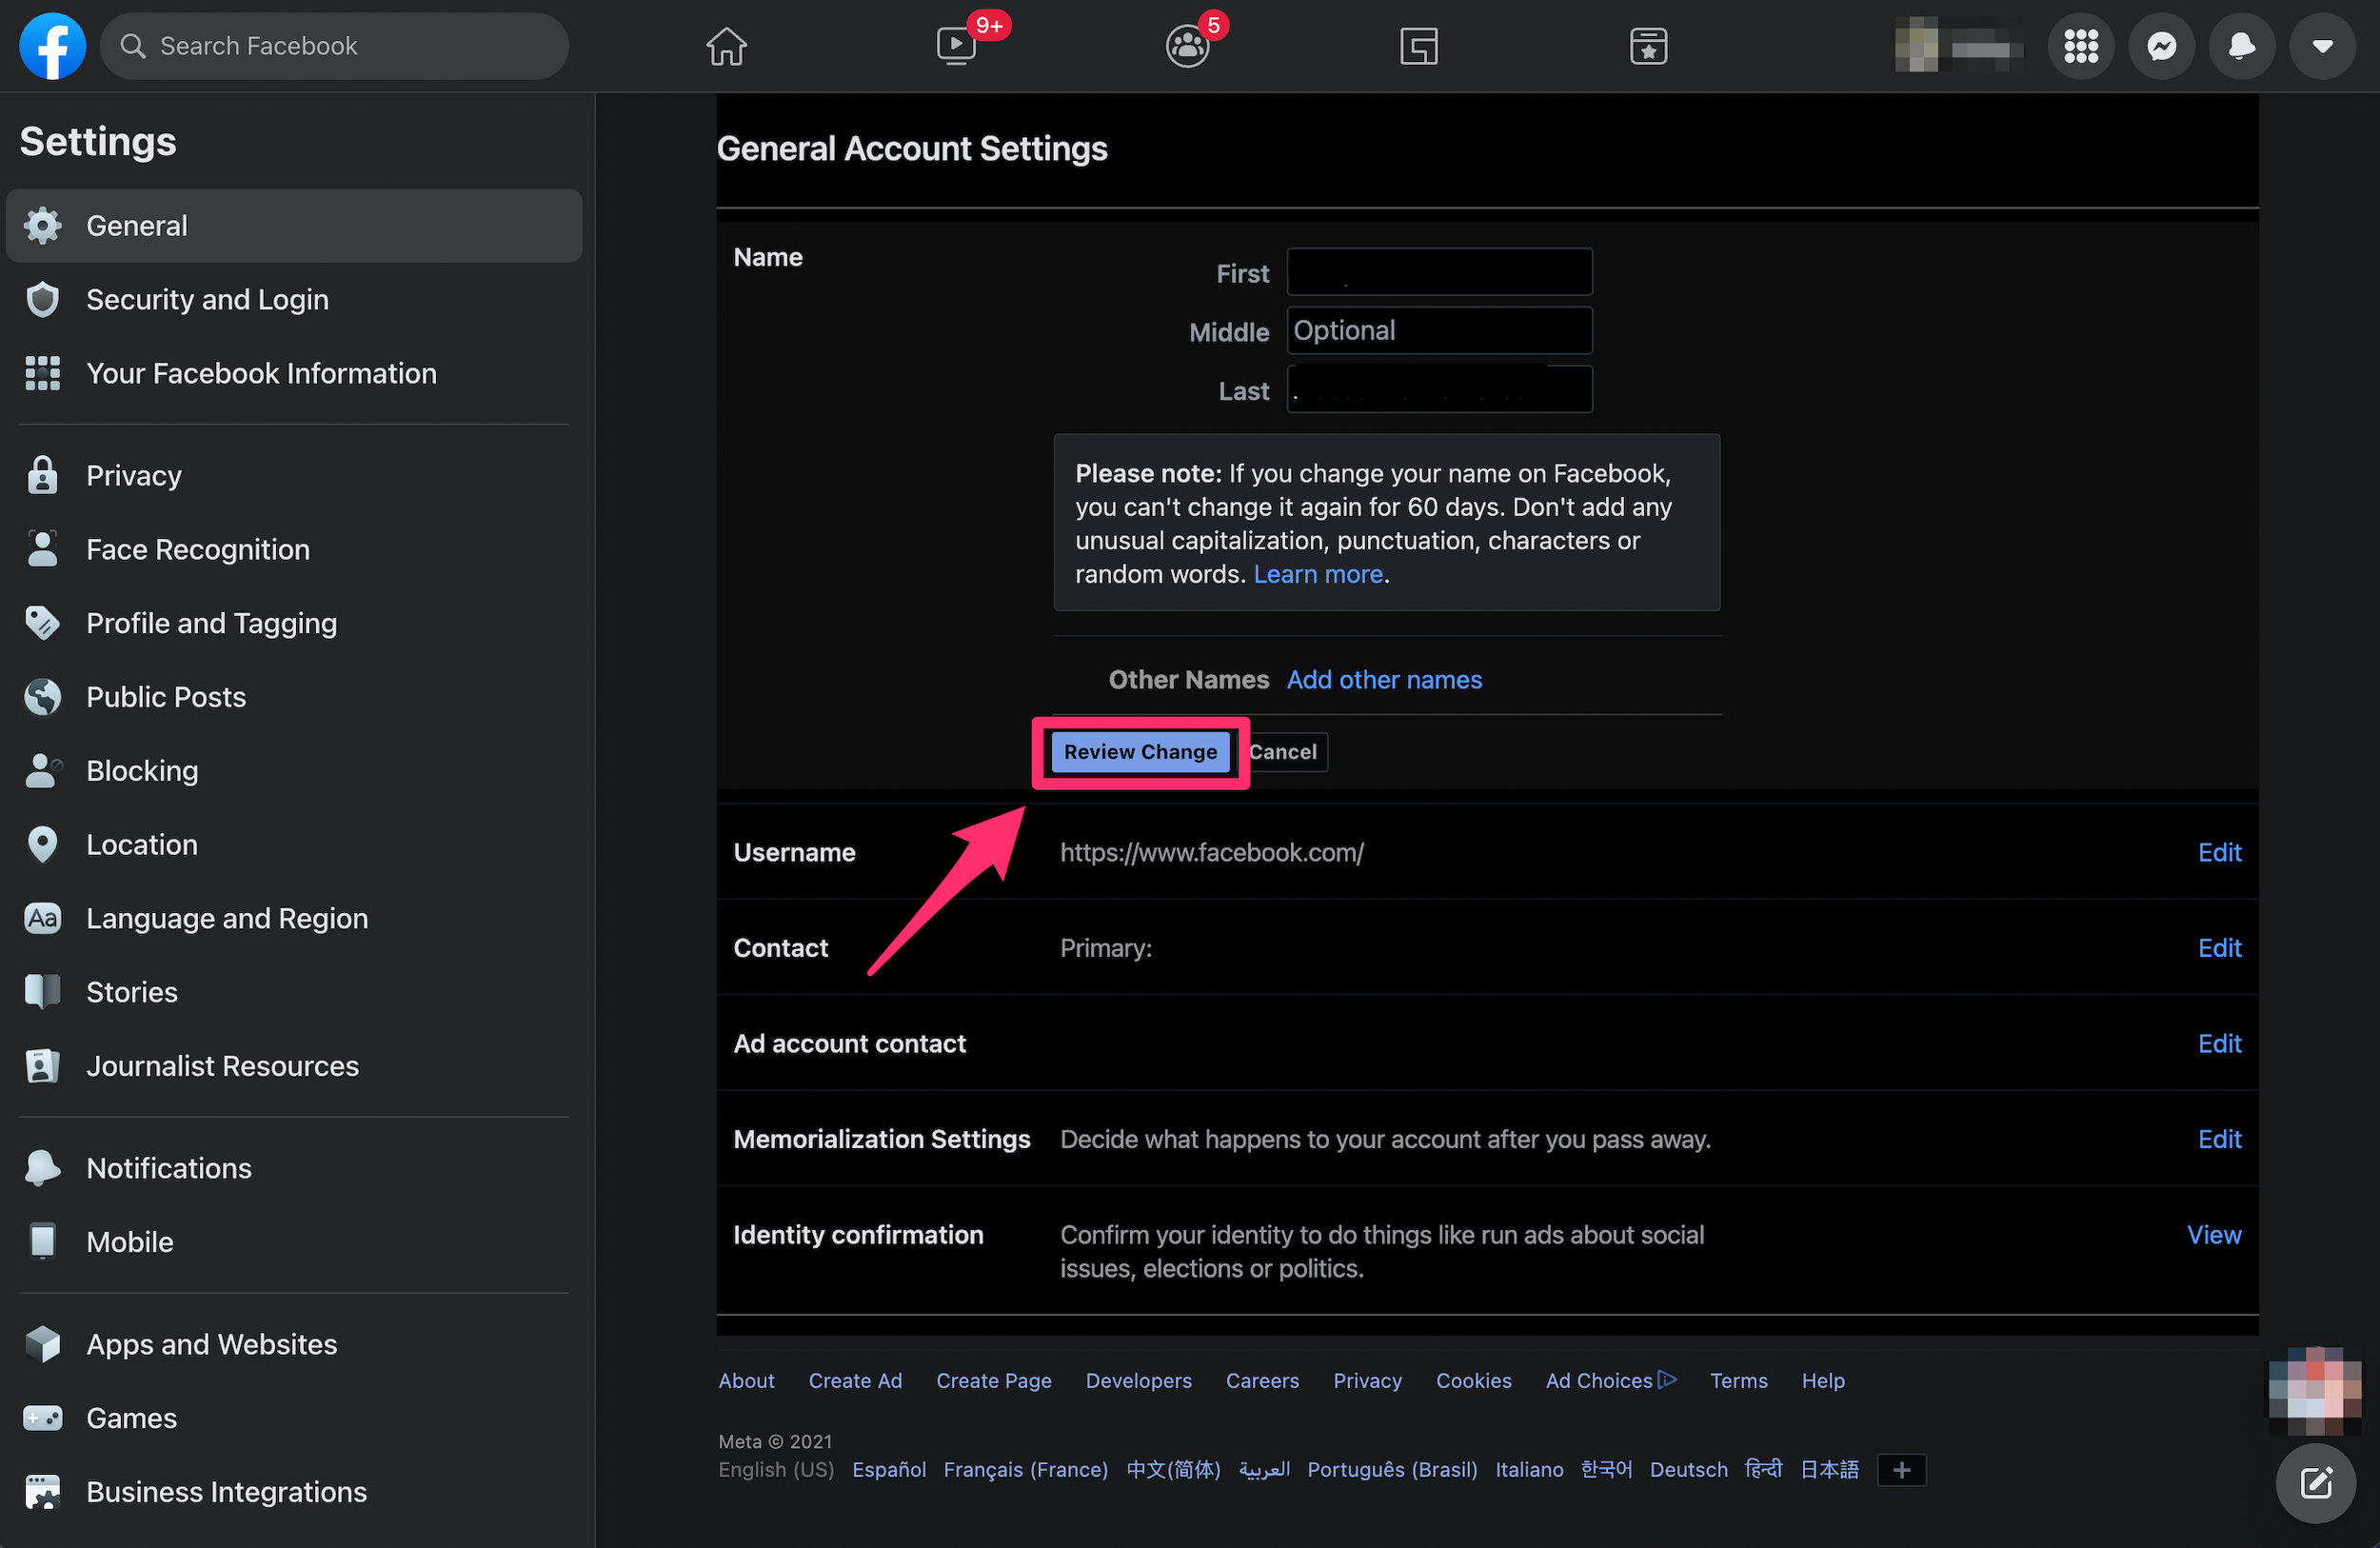Edit Memorialization Settings

(x=2219, y=1139)
